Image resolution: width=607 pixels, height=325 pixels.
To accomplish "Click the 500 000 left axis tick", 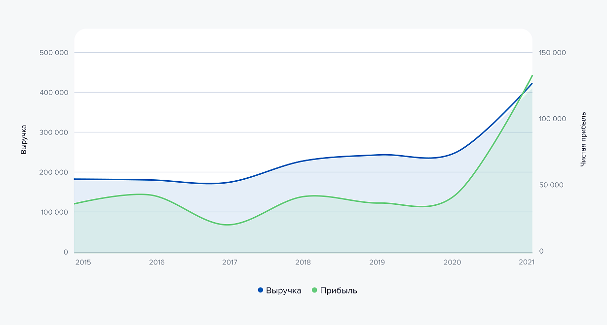I will point(53,53).
